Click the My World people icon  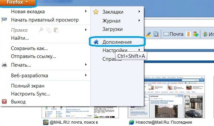(195, 34)
